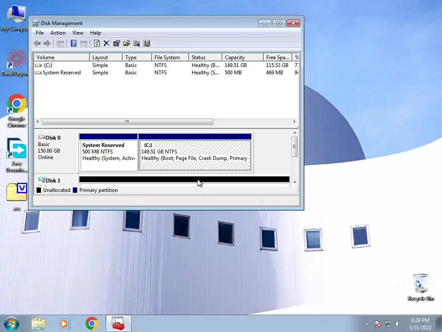442x332 pixels.
Task: Click the Healthy (B... status cell for C:
Action: coord(205,65)
